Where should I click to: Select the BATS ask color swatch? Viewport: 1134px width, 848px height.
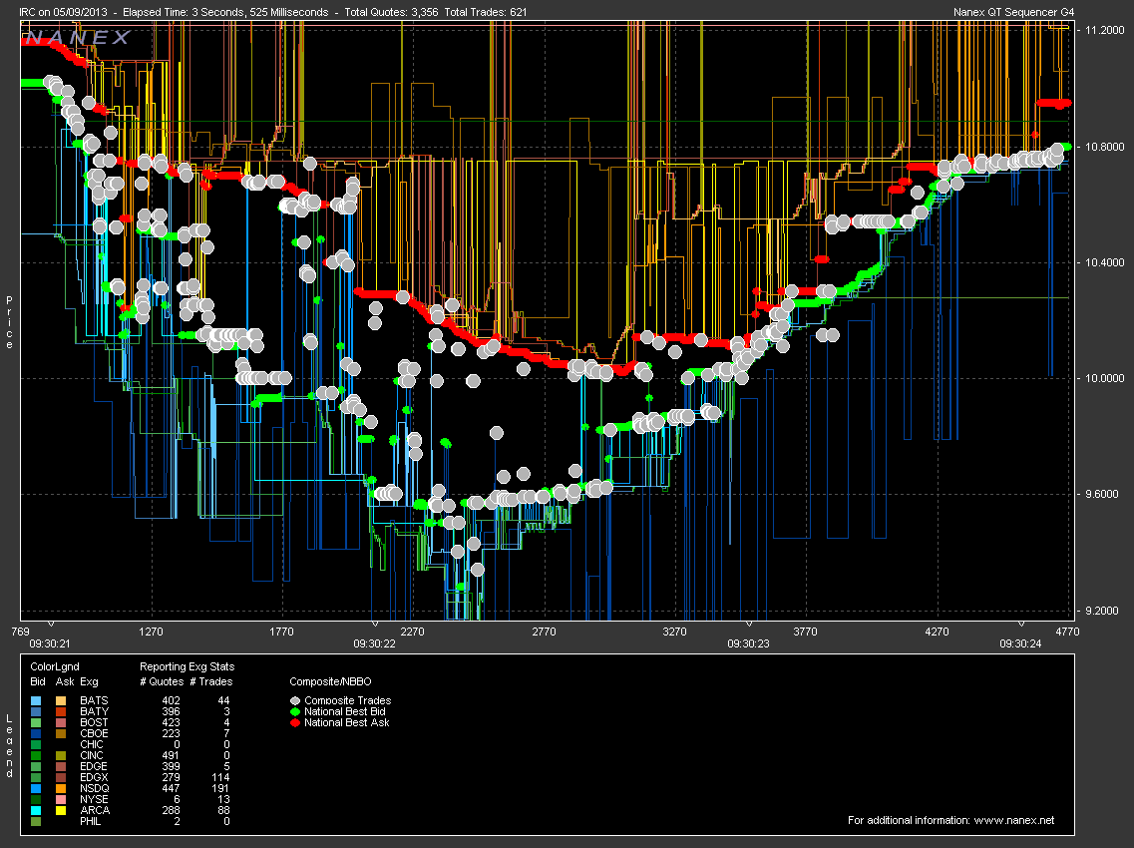61,700
